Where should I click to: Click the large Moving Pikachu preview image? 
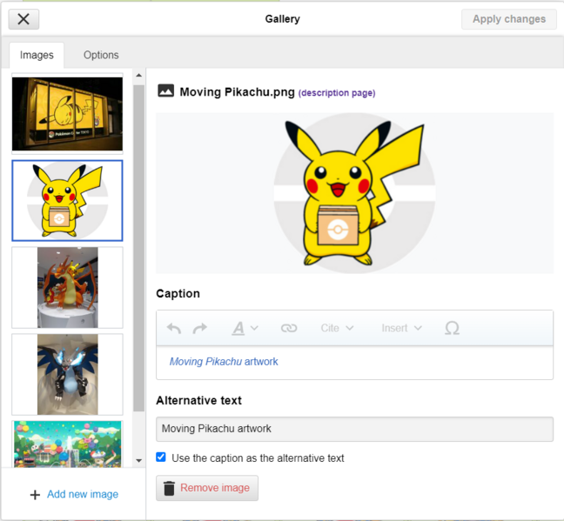pyautogui.click(x=354, y=193)
